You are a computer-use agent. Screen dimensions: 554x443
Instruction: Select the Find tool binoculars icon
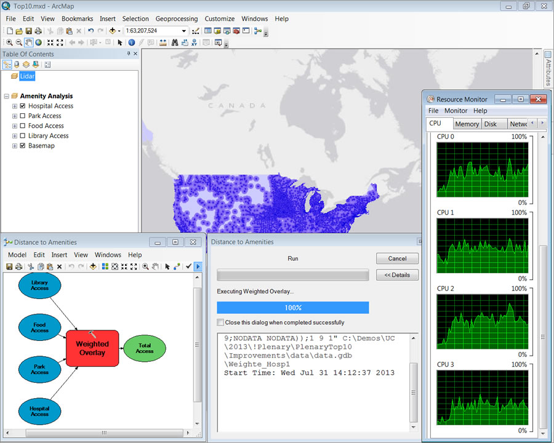pos(175,41)
